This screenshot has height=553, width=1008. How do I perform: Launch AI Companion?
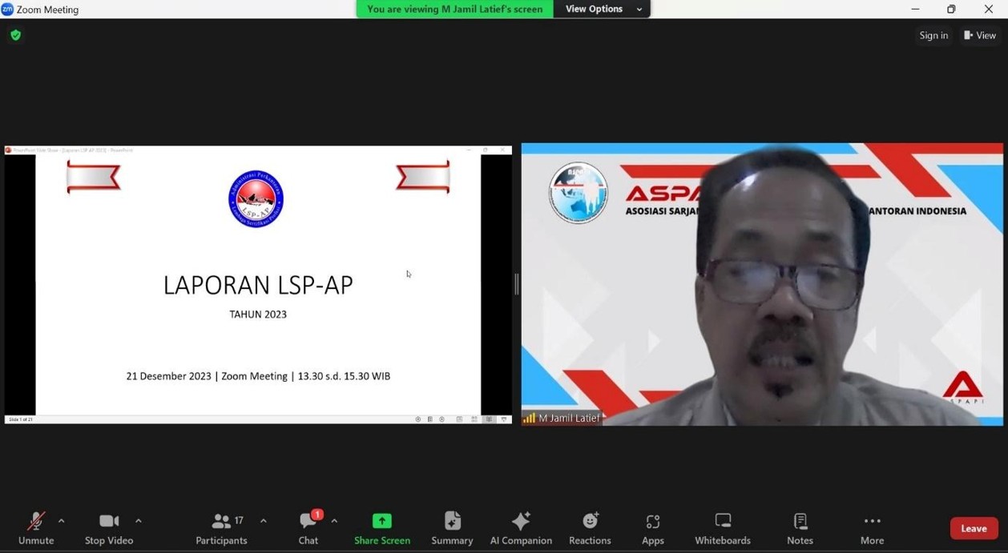tap(521, 528)
